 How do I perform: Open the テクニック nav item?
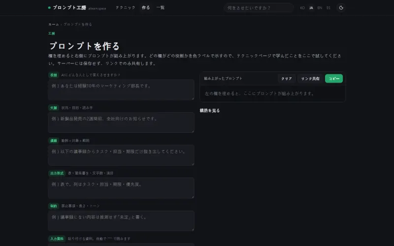pyautogui.click(x=126, y=8)
